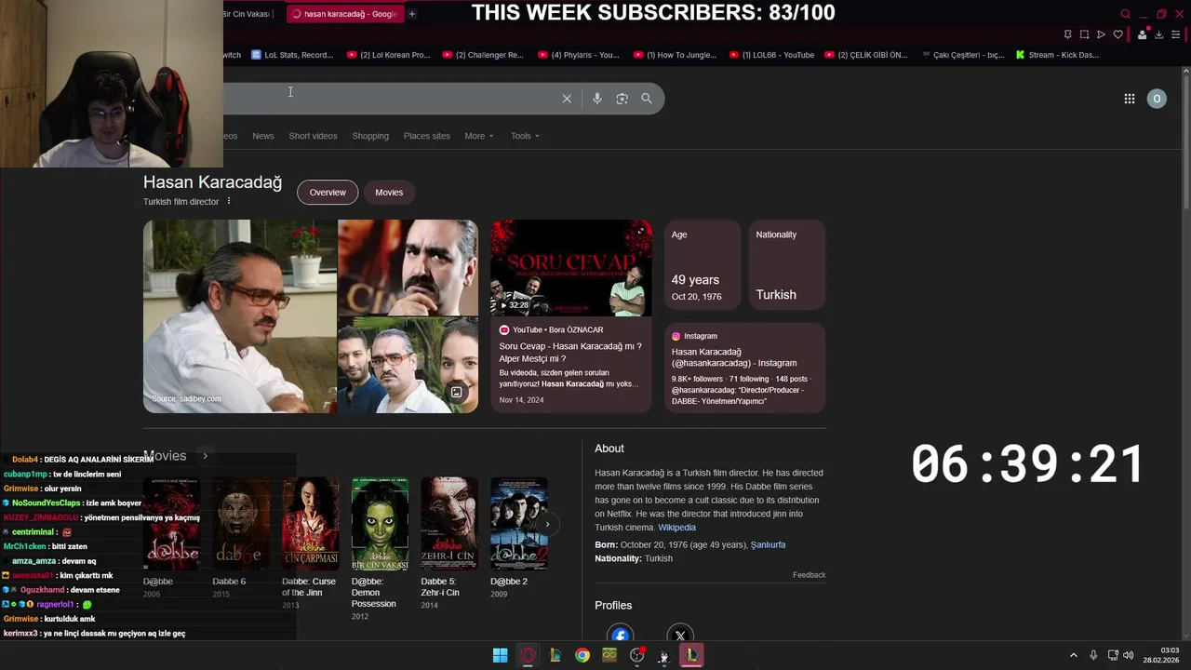
Task: Open the Facebook profile icon
Action: coord(620,635)
